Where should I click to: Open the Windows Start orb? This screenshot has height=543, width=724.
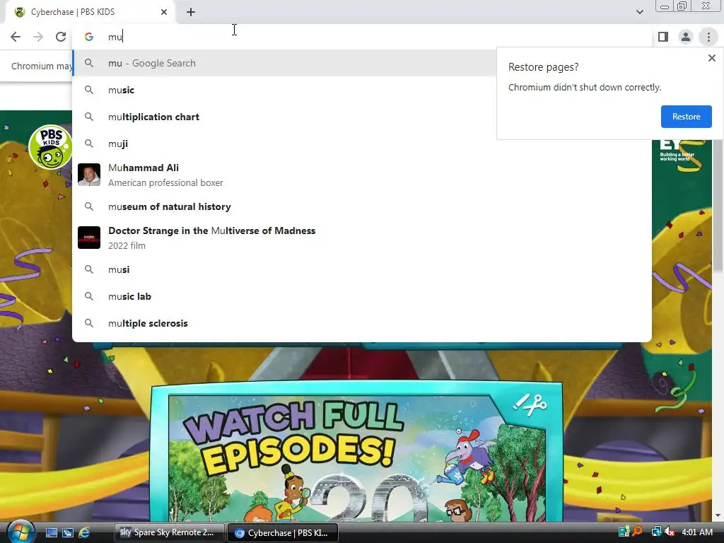(20, 532)
